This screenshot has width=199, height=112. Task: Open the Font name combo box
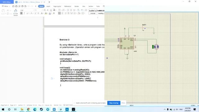(x=27, y=10)
